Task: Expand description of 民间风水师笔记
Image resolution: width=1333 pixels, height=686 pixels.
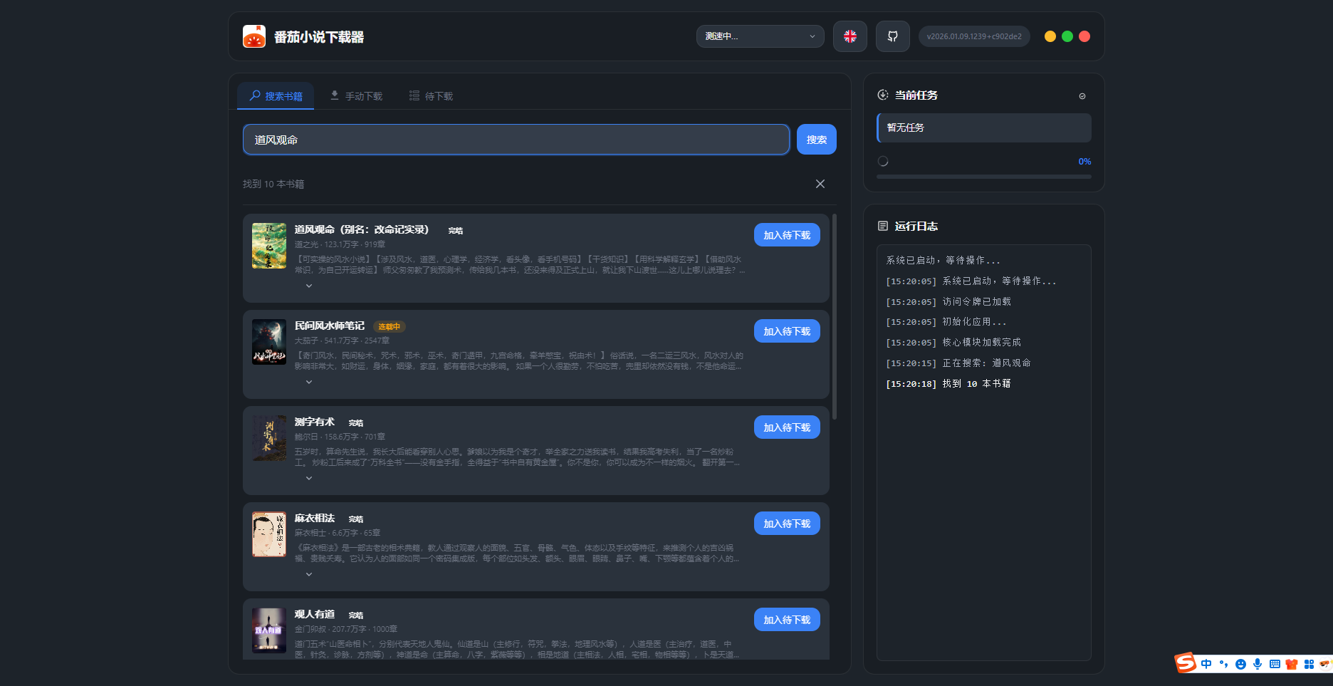Action: tap(309, 382)
